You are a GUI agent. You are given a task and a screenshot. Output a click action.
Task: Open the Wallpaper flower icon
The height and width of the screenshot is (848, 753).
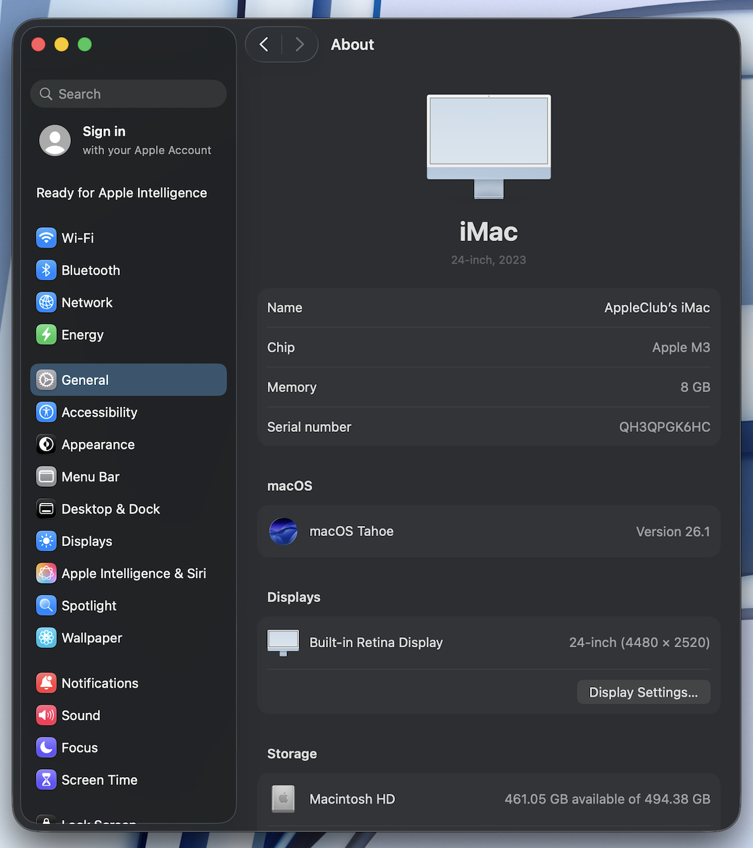coord(46,638)
